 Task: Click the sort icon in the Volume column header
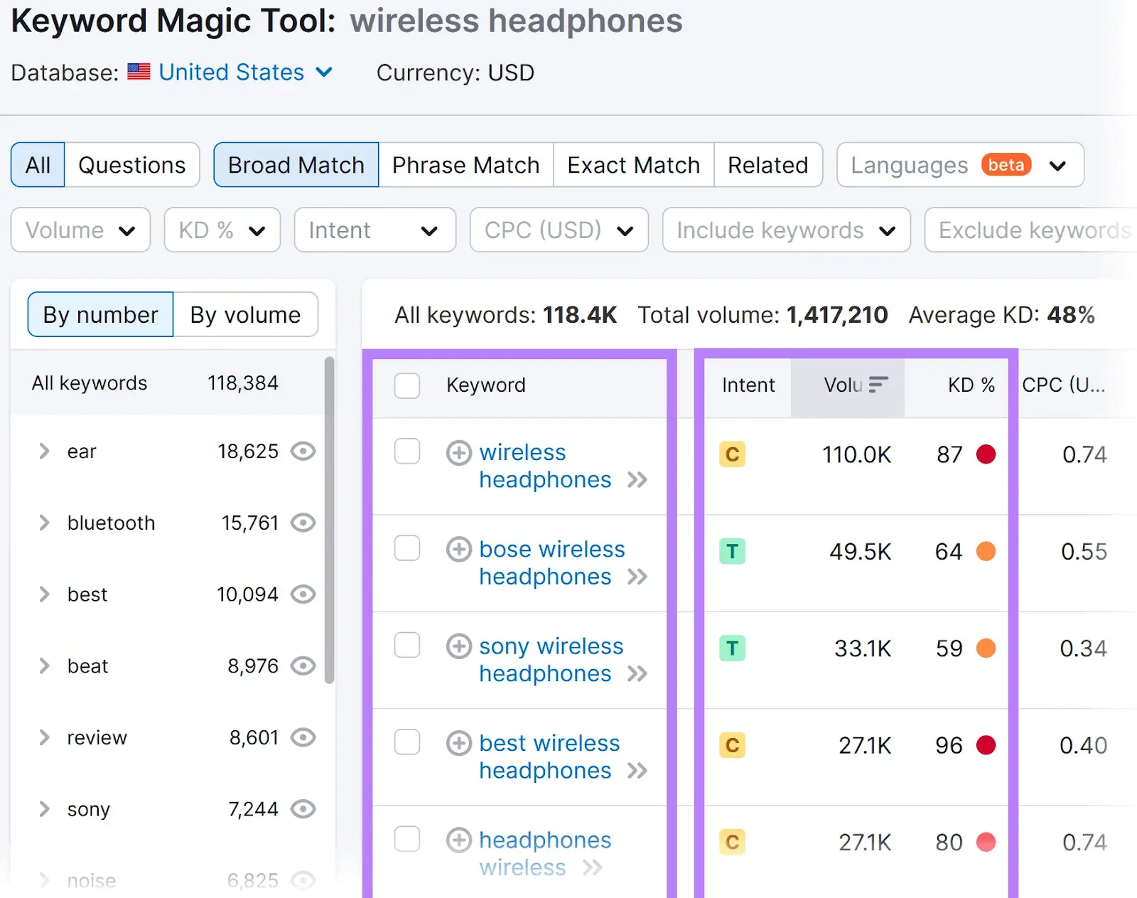click(x=878, y=384)
